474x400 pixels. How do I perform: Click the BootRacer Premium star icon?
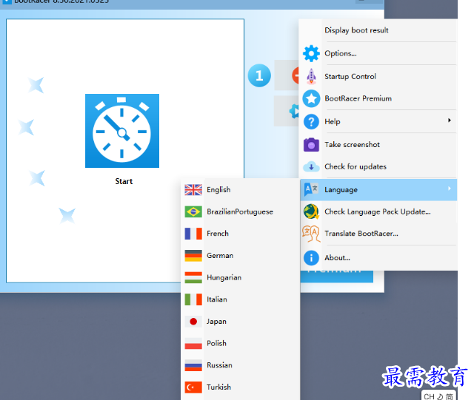click(311, 98)
